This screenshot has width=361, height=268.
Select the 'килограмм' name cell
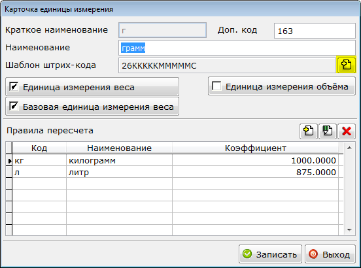(119, 160)
